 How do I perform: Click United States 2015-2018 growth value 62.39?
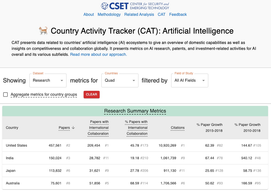click(210, 145)
